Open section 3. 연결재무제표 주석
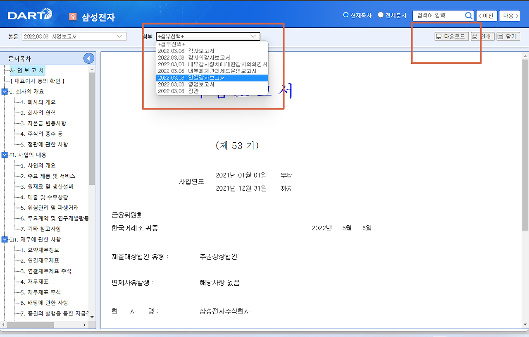The height and width of the screenshot is (337, 529). 45,271
